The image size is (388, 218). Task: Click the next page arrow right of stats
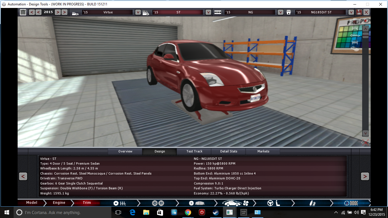[x=365, y=176]
